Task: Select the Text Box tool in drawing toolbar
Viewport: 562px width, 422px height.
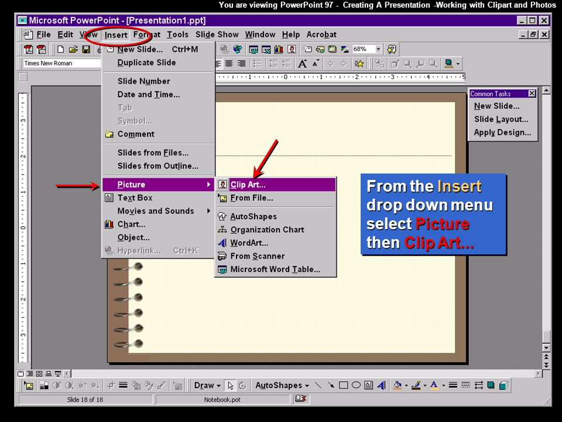Action: [368, 386]
